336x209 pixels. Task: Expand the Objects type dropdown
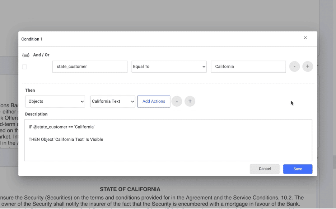pos(55,101)
